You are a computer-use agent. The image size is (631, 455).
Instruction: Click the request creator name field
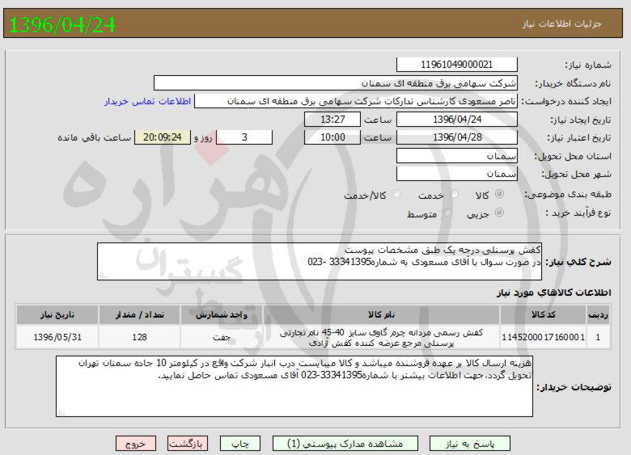pyautogui.click(x=356, y=101)
